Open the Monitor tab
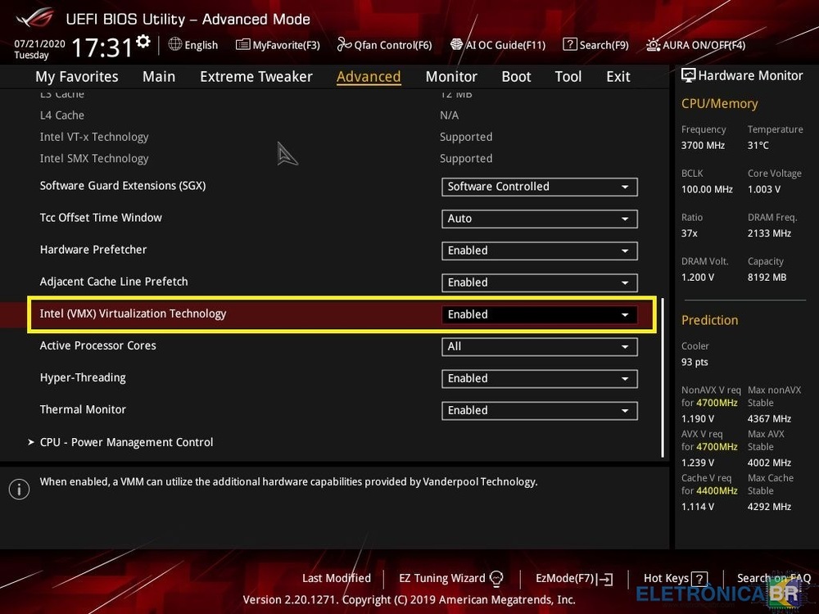Image resolution: width=819 pixels, height=614 pixels. coord(451,76)
